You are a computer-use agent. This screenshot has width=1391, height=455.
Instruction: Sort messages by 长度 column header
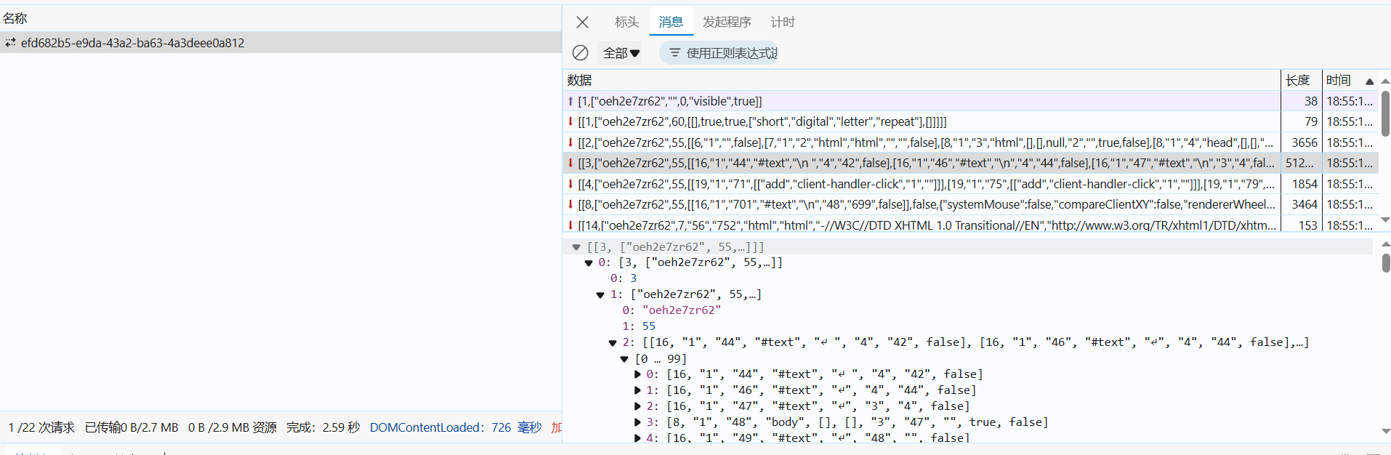1299,80
